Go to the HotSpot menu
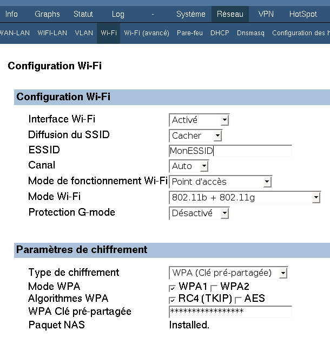The height and width of the screenshot is (343, 330). click(303, 14)
